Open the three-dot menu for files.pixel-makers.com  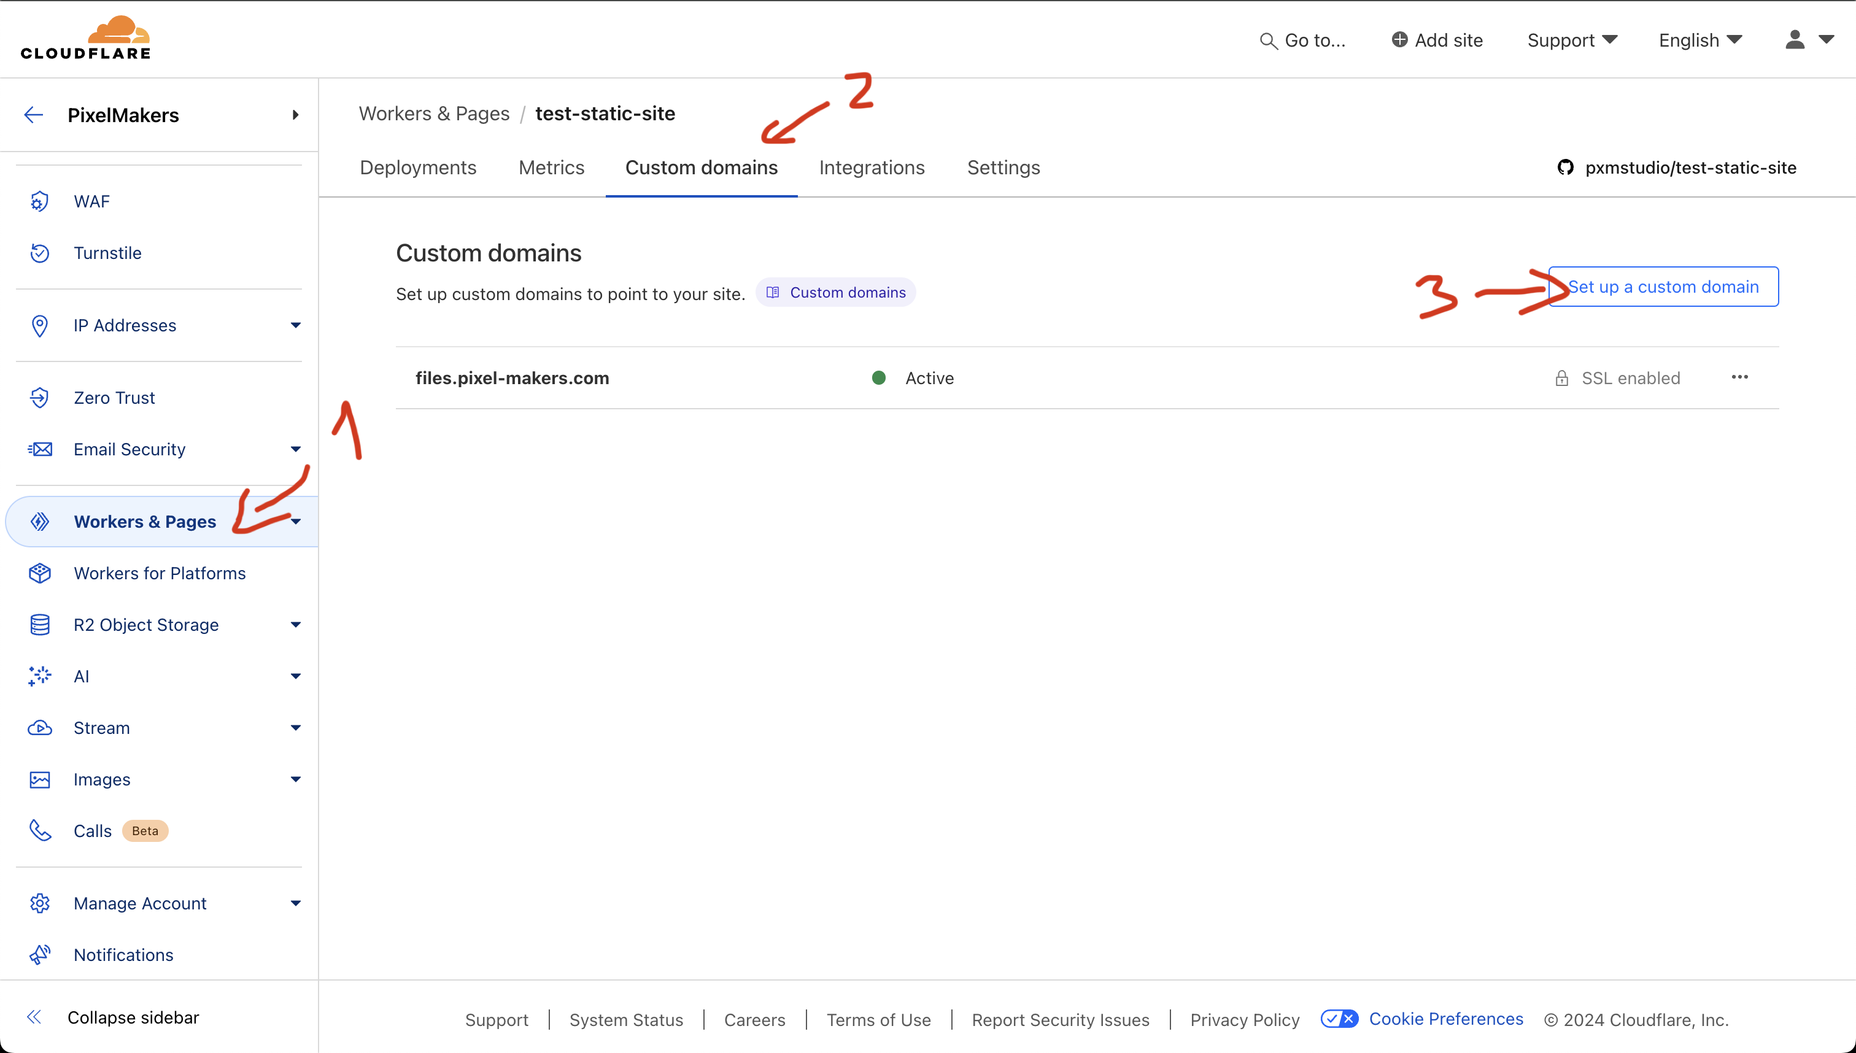coord(1739,377)
